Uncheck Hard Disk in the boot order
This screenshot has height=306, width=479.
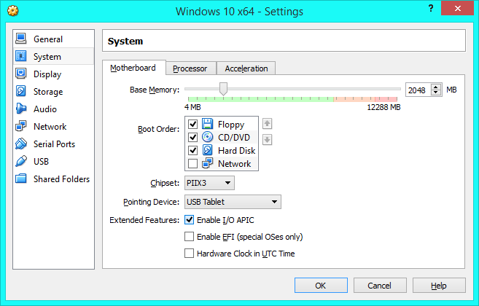[192, 150]
